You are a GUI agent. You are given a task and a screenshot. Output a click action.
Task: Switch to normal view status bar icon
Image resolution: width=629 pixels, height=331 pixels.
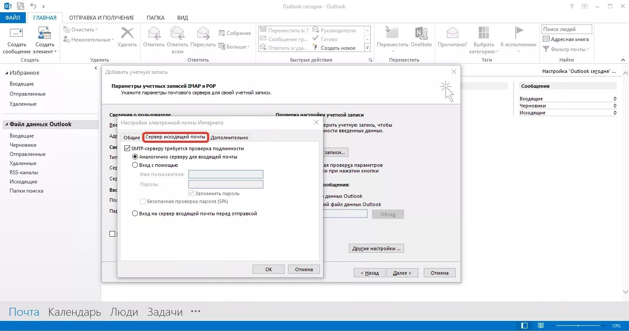point(524,326)
